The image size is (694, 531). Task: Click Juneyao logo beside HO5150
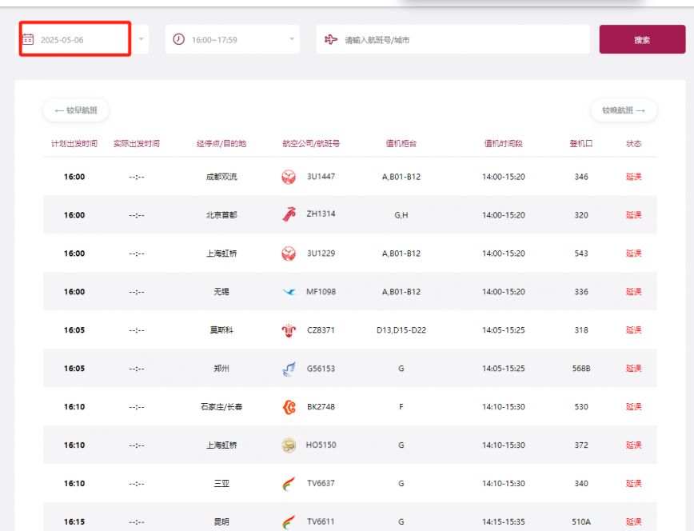pos(289,445)
